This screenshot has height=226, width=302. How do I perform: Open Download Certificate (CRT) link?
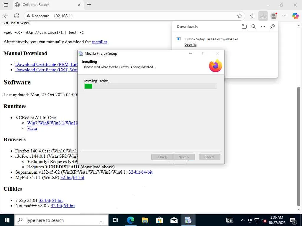(x=46, y=70)
